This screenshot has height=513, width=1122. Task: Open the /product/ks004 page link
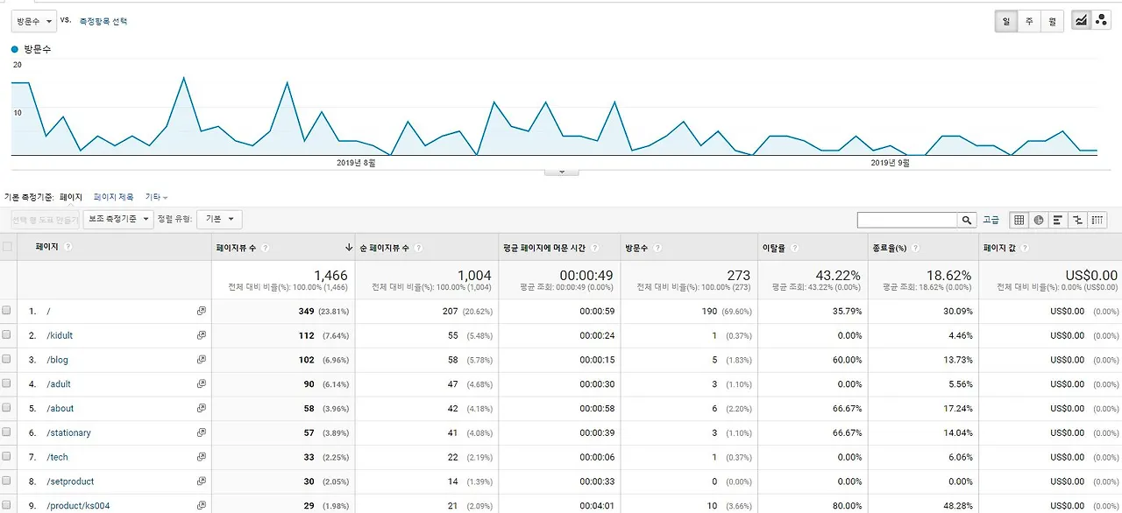tap(78, 506)
